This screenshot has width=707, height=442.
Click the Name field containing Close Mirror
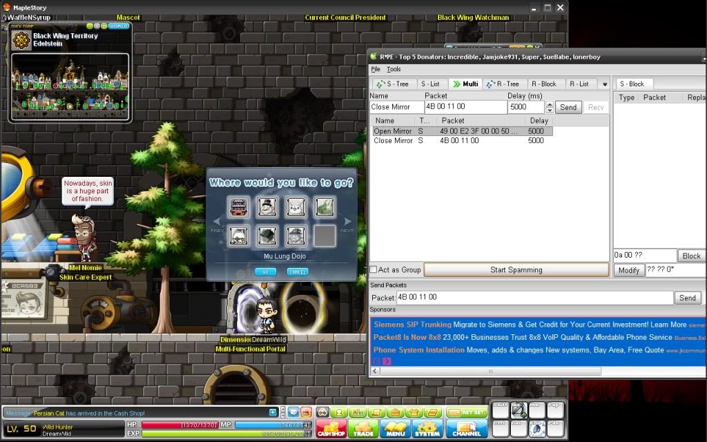pos(396,107)
